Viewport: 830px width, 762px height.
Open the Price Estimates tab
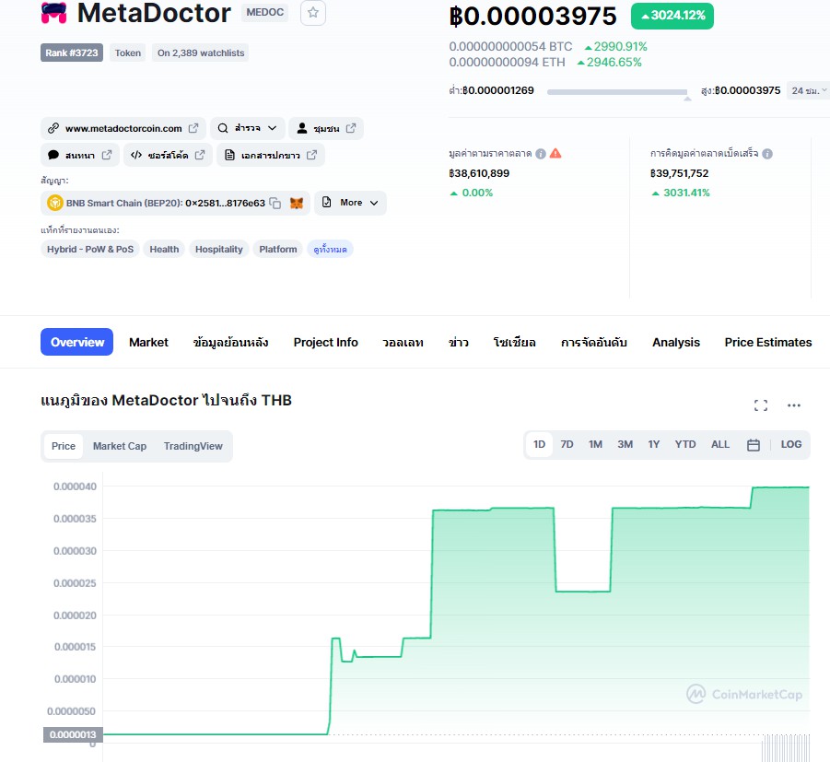(x=768, y=343)
